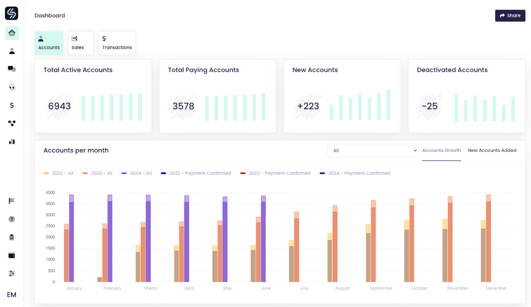
Task: Click the Total Active Accounts value 6943
Action: click(59, 106)
